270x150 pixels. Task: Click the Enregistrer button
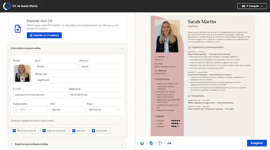pyautogui.click(x=257, y=143)
